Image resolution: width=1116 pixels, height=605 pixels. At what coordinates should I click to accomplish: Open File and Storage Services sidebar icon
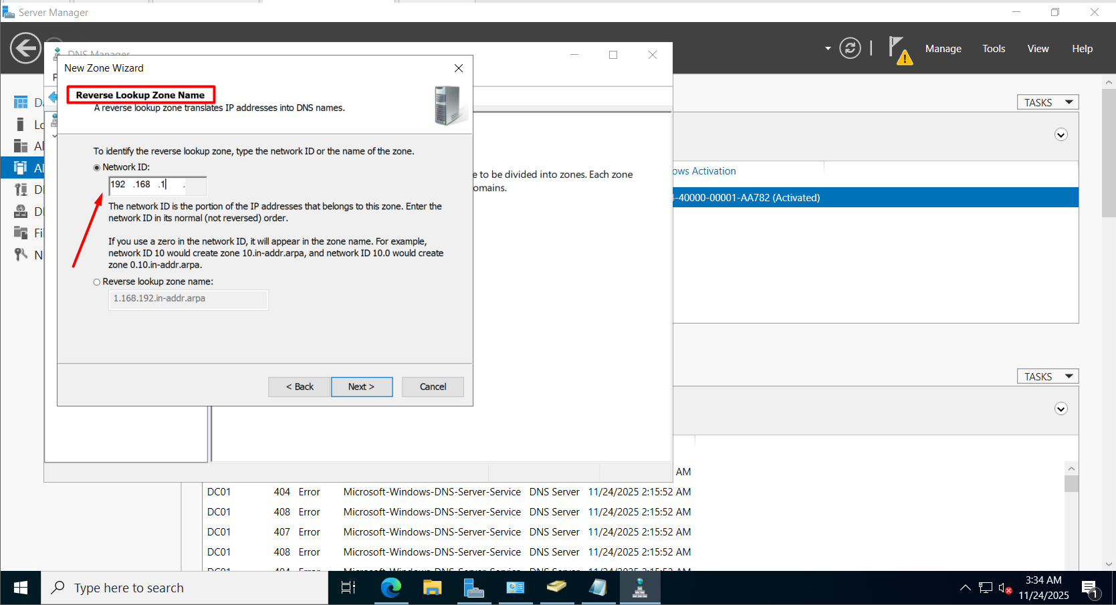(21, 233)
